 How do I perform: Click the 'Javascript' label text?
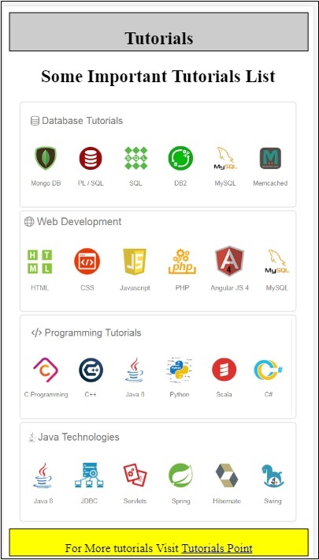(135, 288)
